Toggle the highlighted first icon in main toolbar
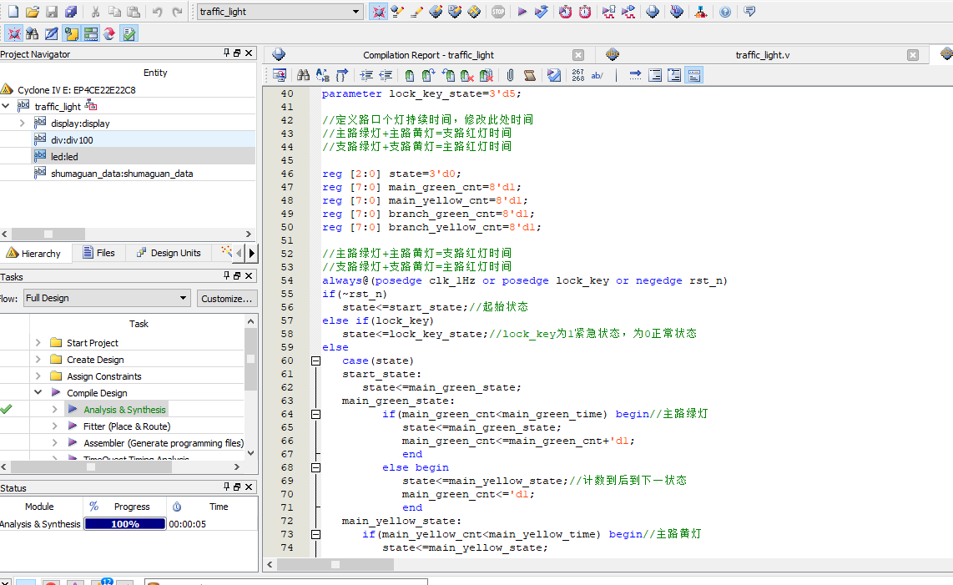953x585 pixels. [379, 12]
